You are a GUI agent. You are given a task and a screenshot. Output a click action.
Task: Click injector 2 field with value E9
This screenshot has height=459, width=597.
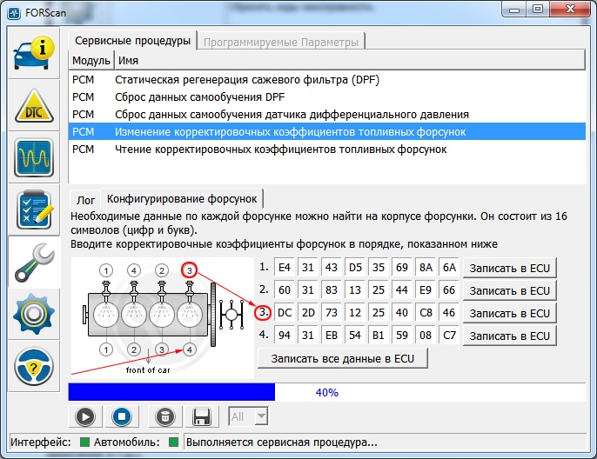pyautogui.click(x=426, y=289)
